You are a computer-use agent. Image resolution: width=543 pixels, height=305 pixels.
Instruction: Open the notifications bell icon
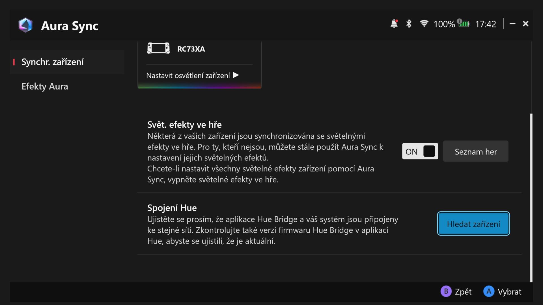[x=394, y=24]
